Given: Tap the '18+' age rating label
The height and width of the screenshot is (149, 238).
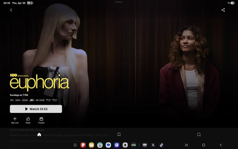Looking at the screenshot, I should coord(12,100).
